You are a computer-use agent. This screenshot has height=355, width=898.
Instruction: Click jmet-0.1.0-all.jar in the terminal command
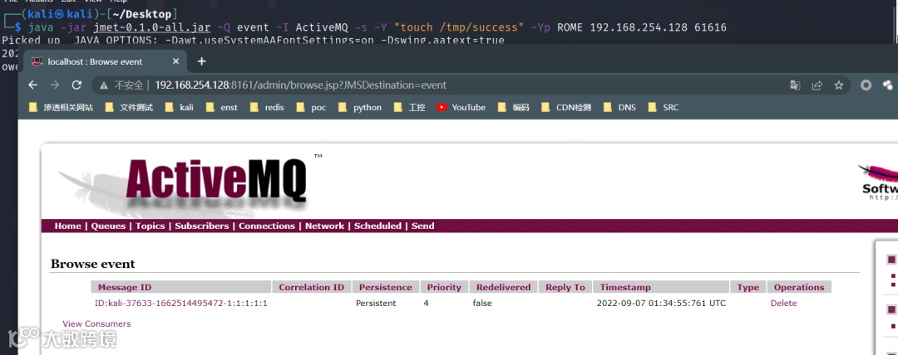[x=152, y=27]
